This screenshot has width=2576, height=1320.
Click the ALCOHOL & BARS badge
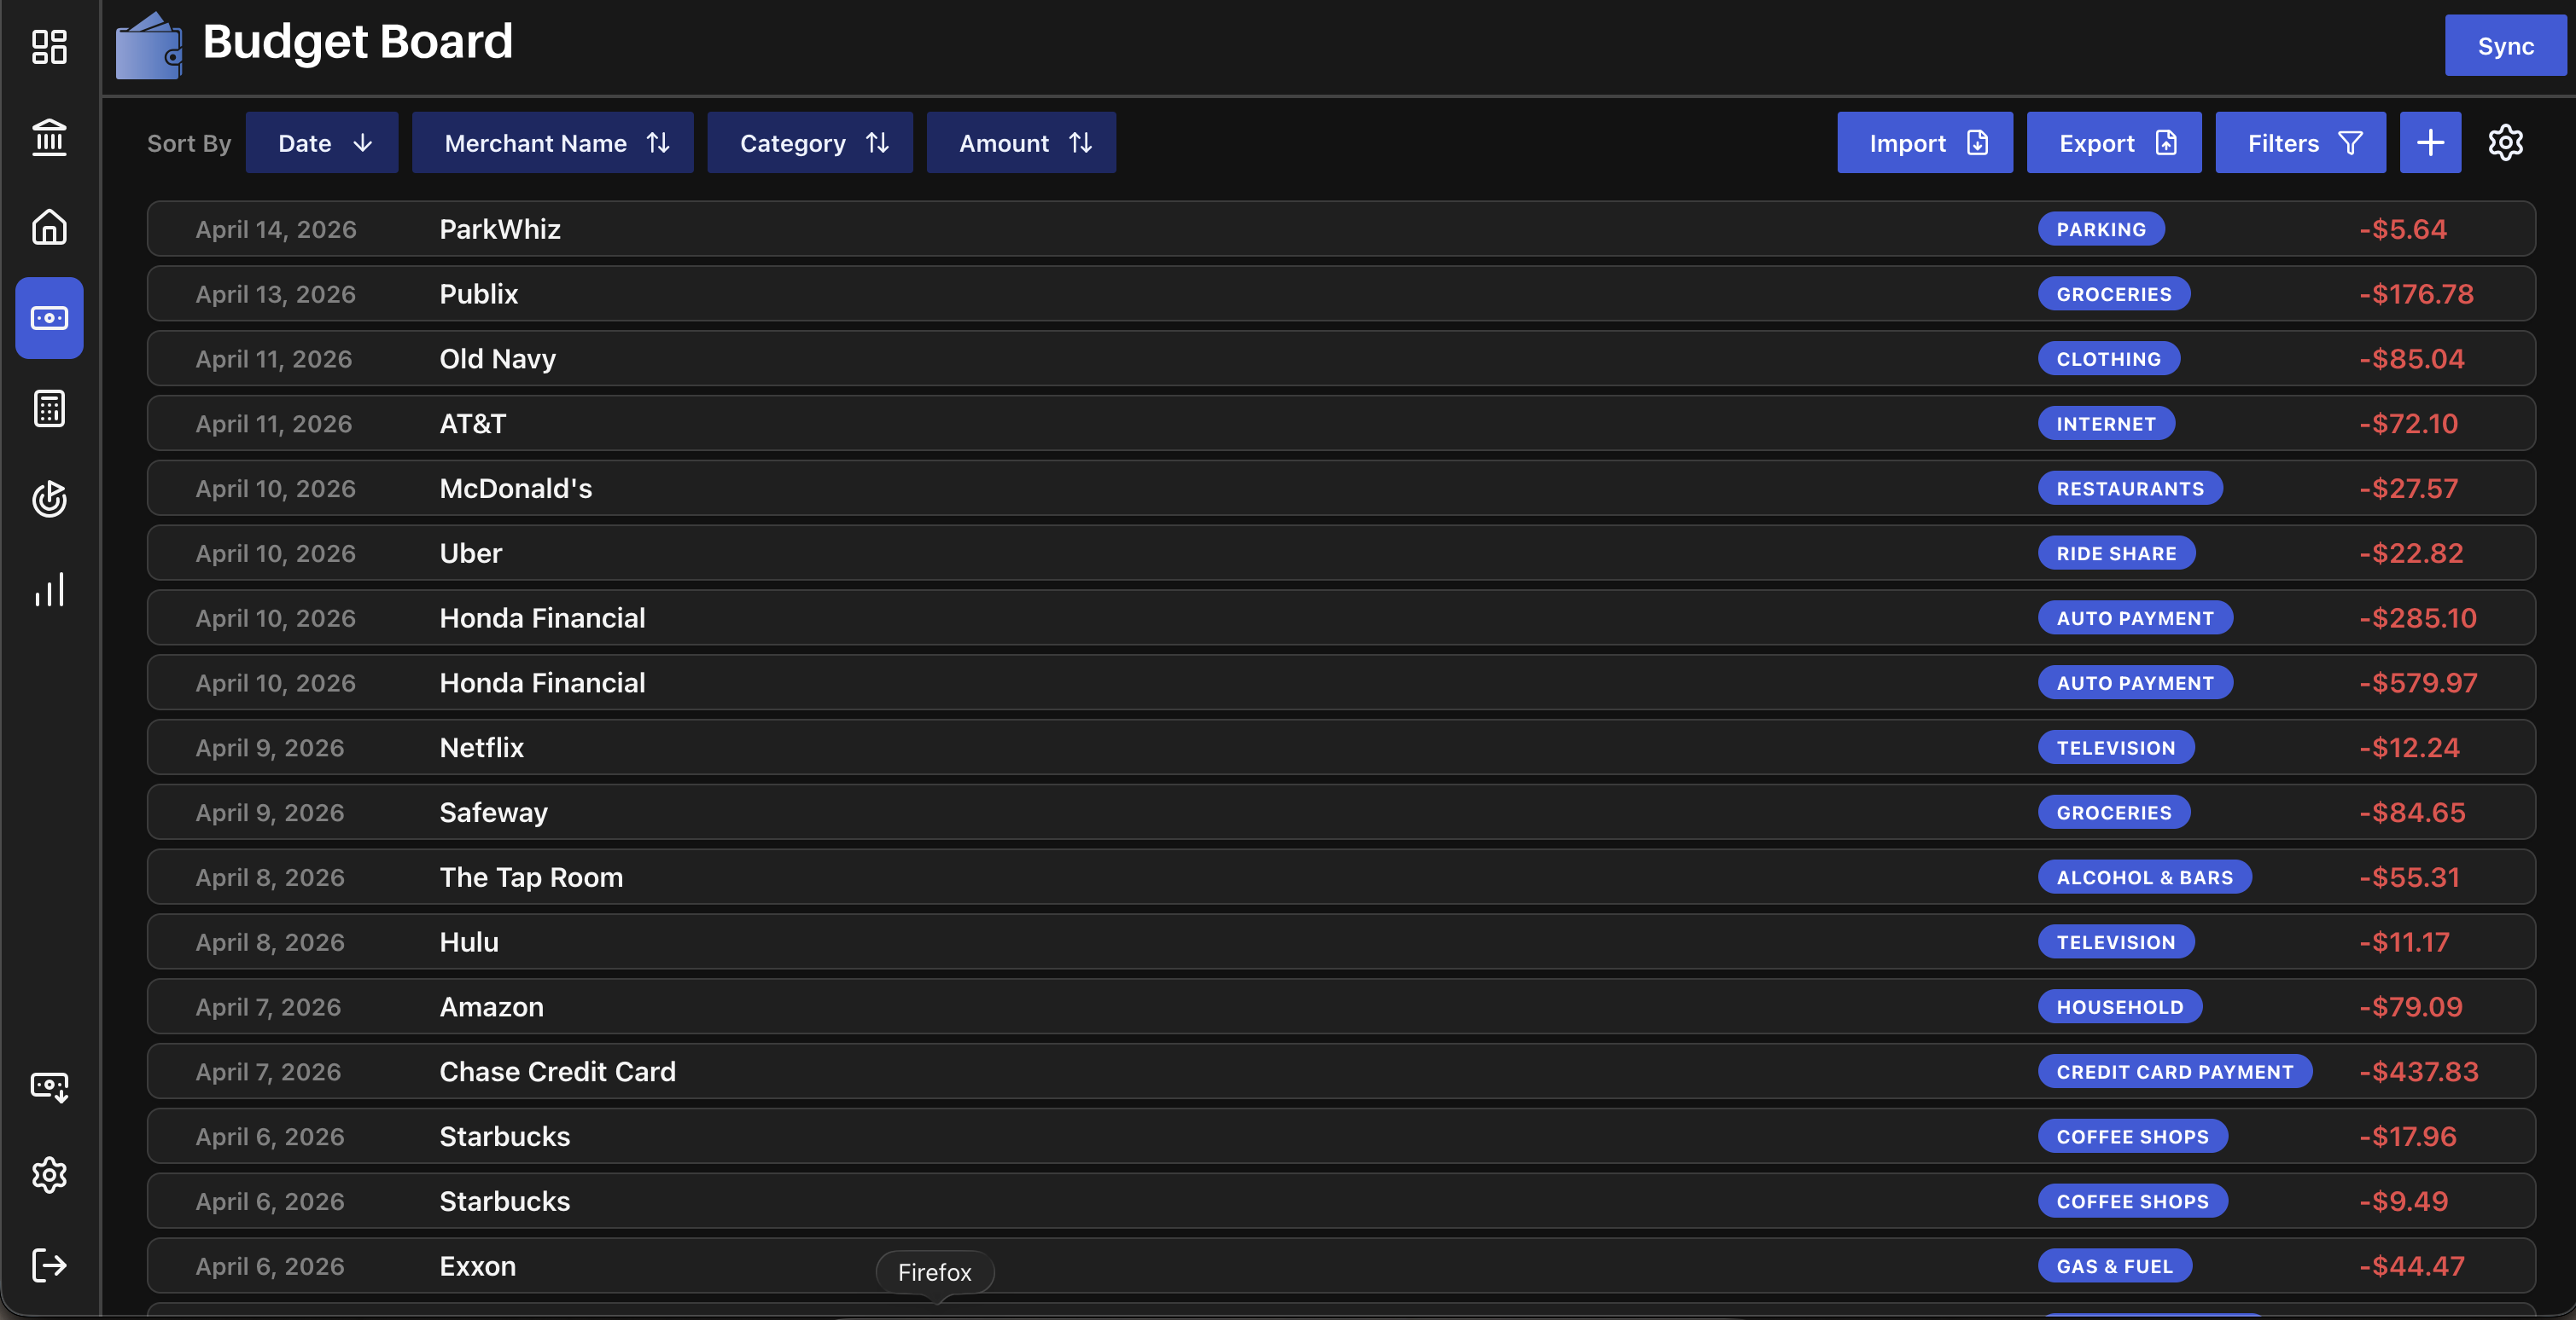(x=2145, y=877)
